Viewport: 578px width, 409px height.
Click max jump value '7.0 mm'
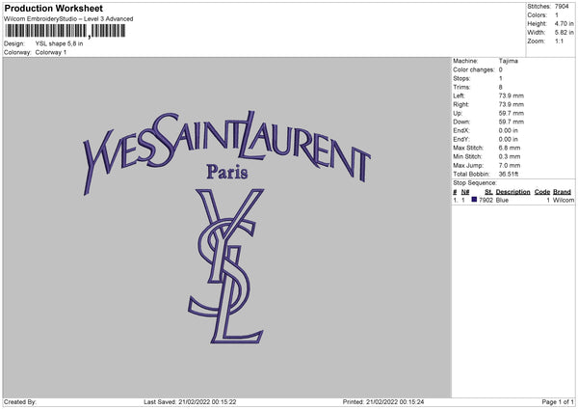[510, 166]
